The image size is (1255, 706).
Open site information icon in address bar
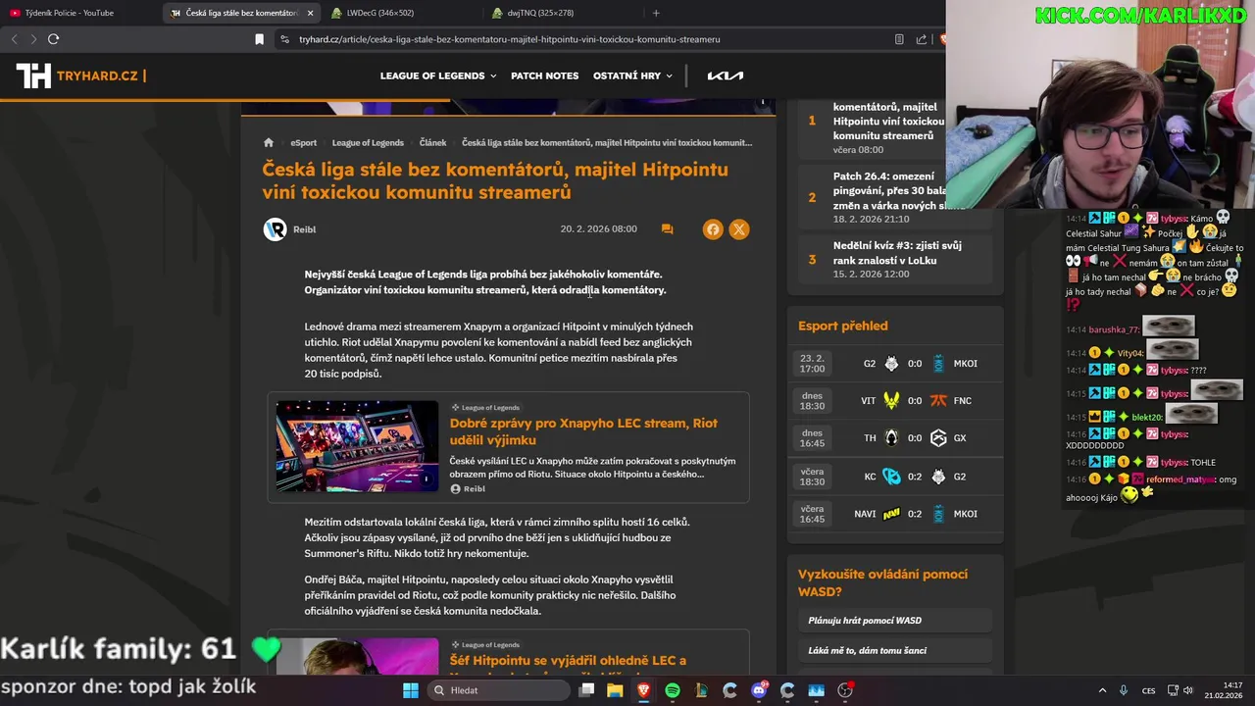(284, 39)
